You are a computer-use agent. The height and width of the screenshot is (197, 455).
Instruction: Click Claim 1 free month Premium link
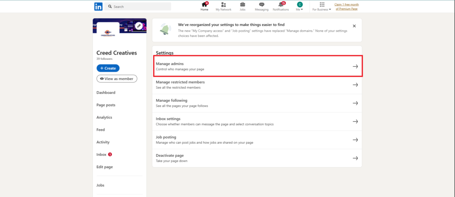point(347,7)
